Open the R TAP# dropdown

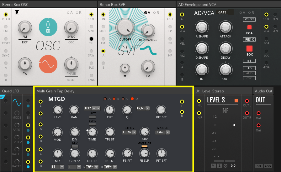[x=110, y=167]
